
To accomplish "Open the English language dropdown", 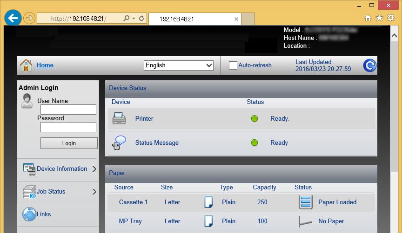I will [x=179, y=65].
